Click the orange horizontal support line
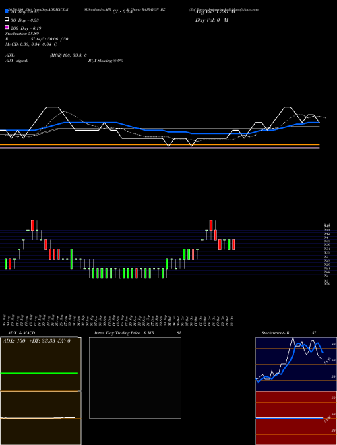Viewport: 337px width, 445px height. [x=160, y=145]
